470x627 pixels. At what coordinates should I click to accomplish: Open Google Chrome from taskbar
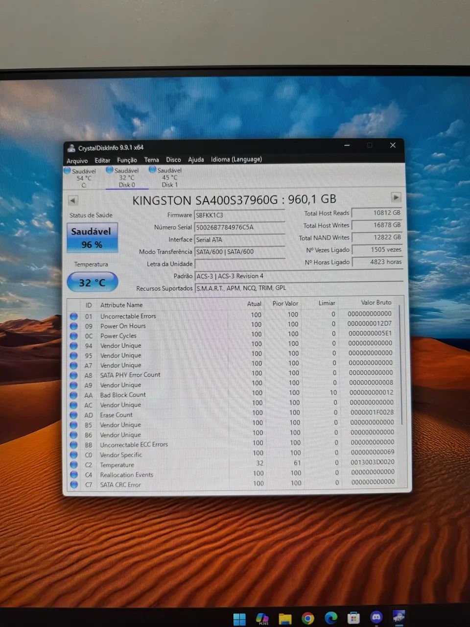coord(308,618)
